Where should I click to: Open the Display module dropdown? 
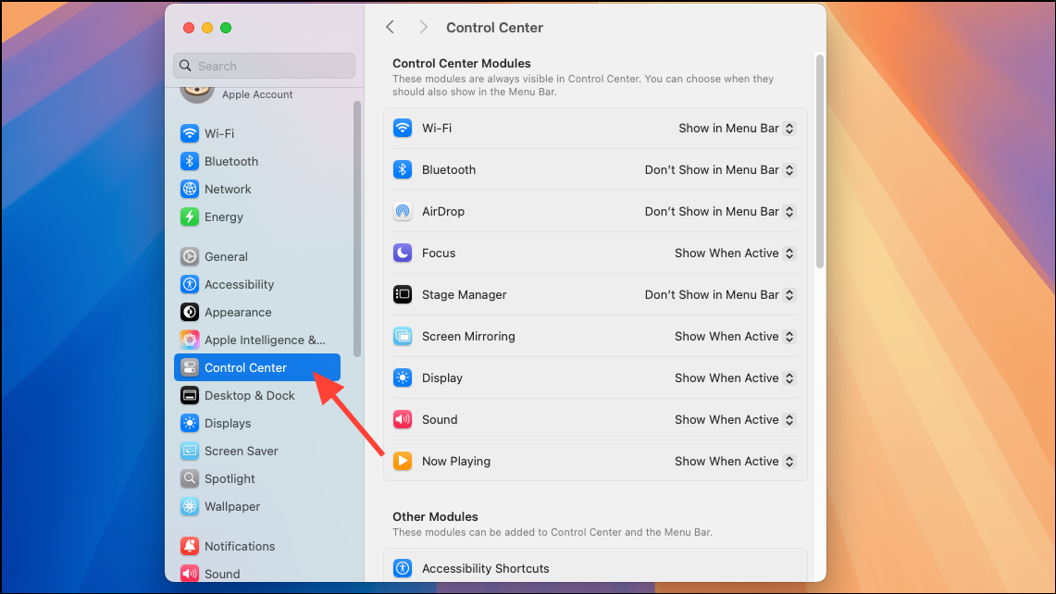point(735,377)
